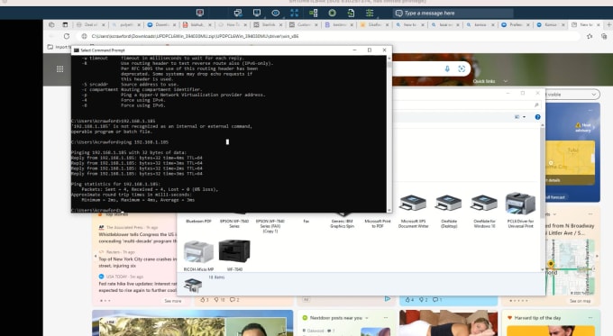Click the play icon beside the ad card

click(387, 299)
